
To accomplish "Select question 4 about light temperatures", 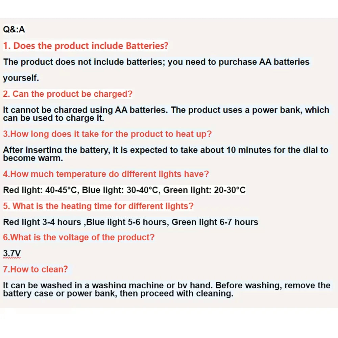I will 106,174.
